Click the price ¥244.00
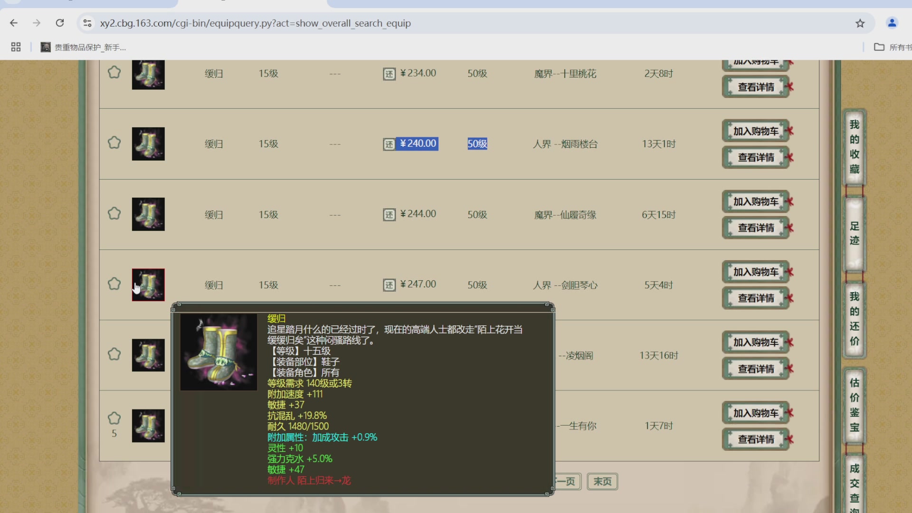 [x=418, y=214]
